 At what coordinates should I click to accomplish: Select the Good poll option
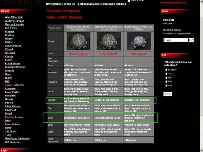pyautogui.click(x=166, y=74)
